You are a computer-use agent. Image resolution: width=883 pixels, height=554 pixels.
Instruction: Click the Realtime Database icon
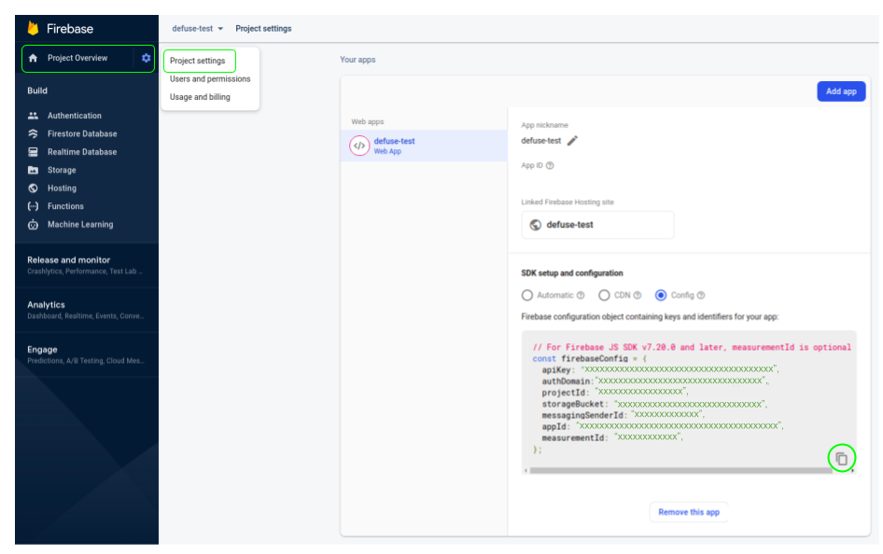pyautogui.click(x=34, y=152)
